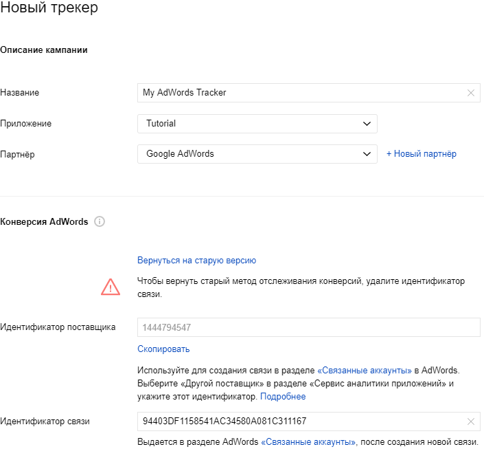
Task: Open the Приложение dropdown showing Tutorial
Action: pyautogui.click(x=257, y=124)
